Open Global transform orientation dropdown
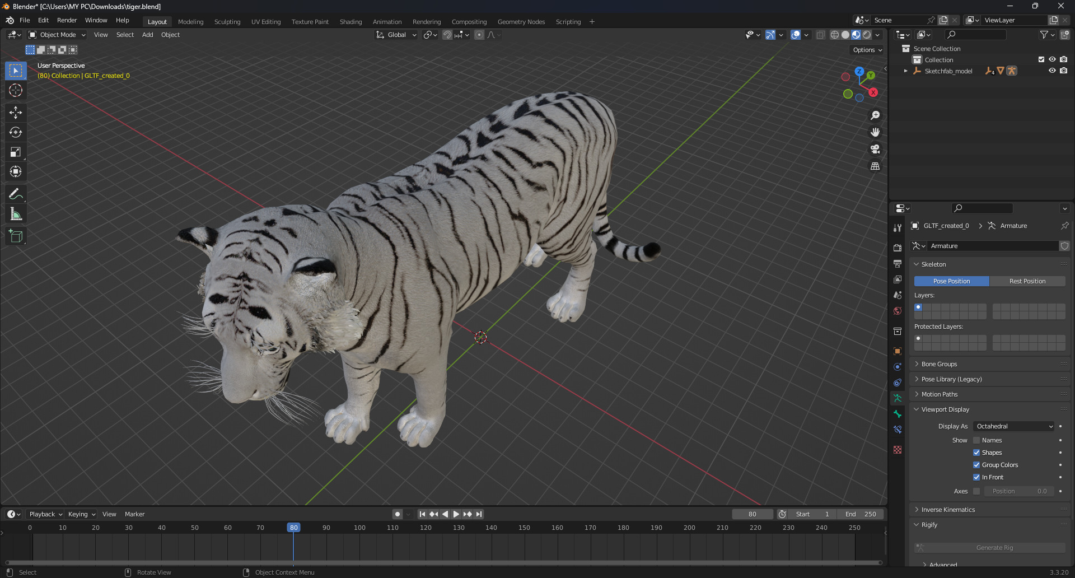The width and height of the screenshot is (1075, 578). [x=396, y=35]
